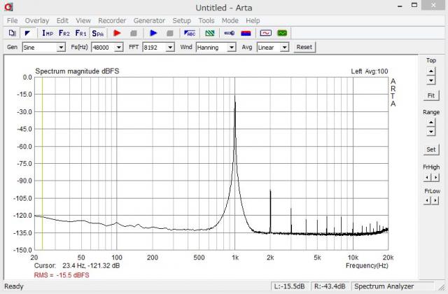Start recording with the red play button
The width and height of the screenshot is (448, 294).
click(x=117, y=33)
